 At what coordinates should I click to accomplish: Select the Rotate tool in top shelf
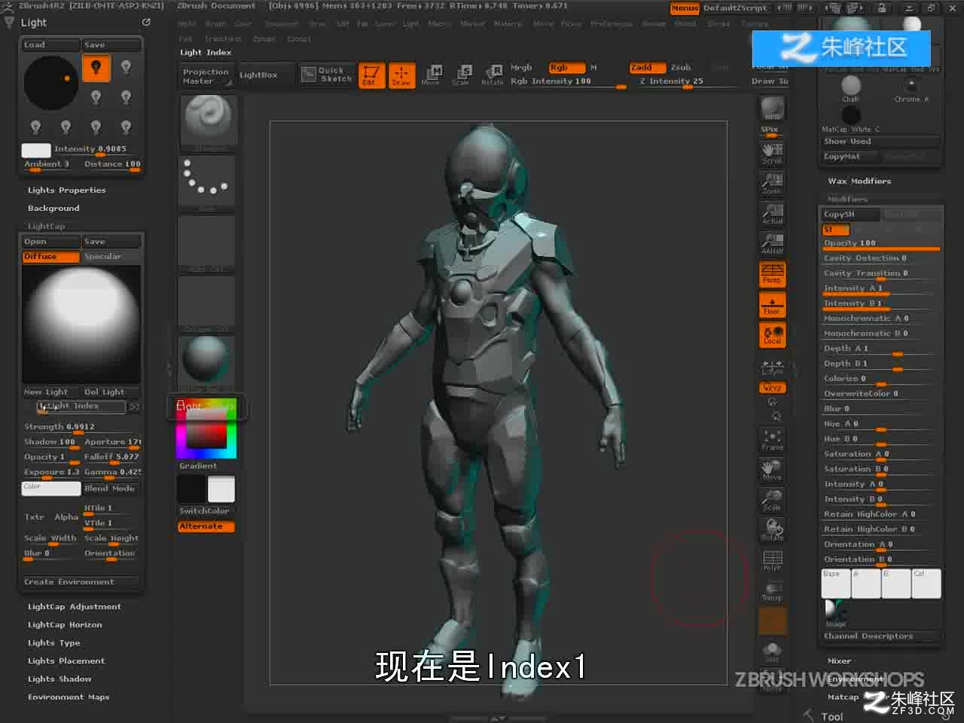pyautogui.click(x=492, y=75)
